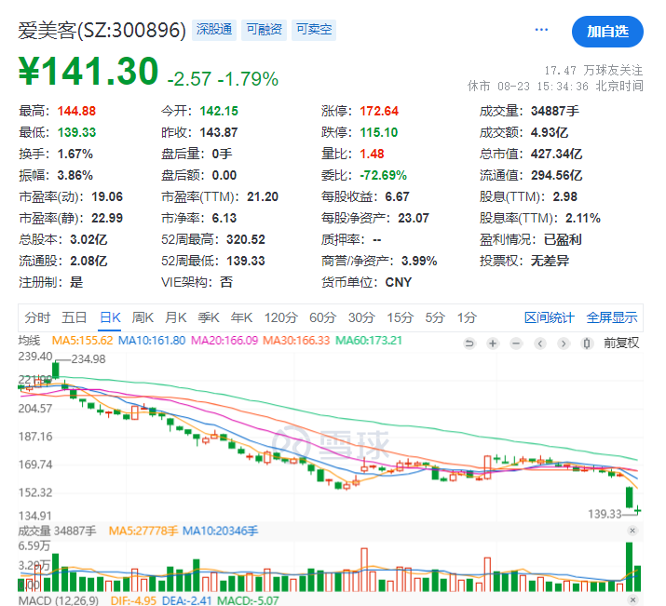Select the 周K chart tab
Screen dimensions: 666x606
[x=143, y=317]
